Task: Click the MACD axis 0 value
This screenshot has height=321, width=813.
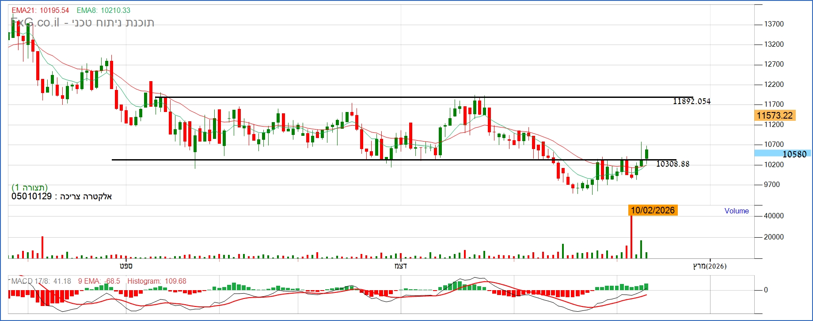Action: tap(766, 290)
